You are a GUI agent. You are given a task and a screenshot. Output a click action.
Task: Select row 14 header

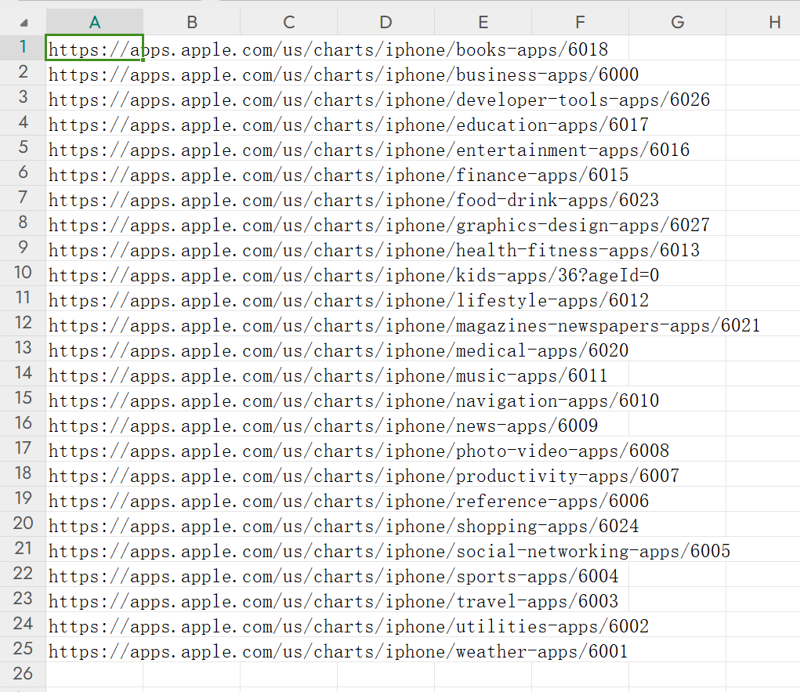click(23, 373)
